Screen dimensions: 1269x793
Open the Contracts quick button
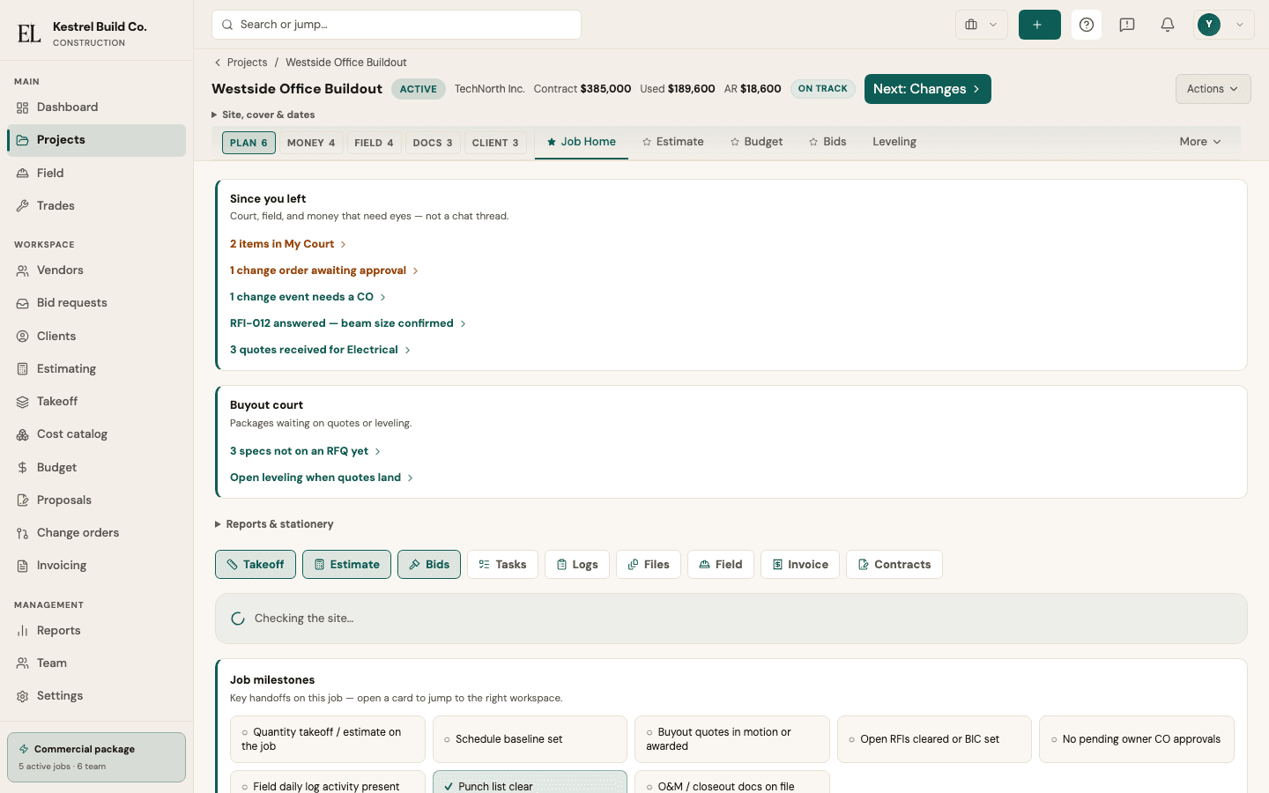[894, 565]
